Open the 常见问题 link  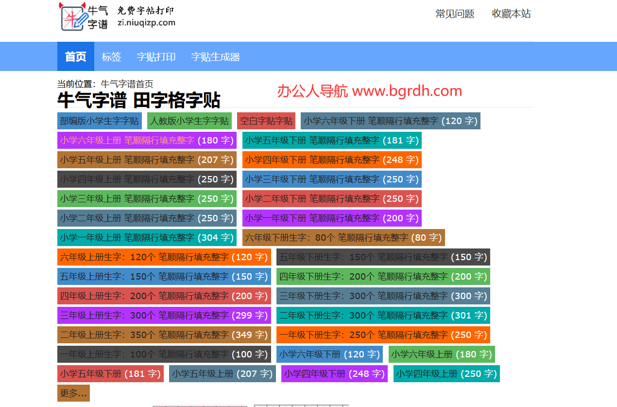tap(455, 14)
